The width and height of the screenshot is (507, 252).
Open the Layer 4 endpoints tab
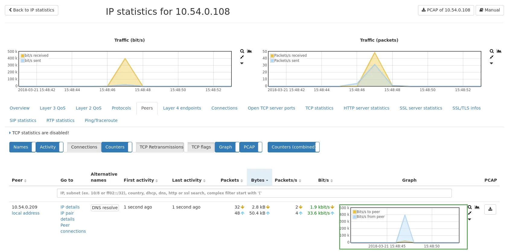coord(182,108)
